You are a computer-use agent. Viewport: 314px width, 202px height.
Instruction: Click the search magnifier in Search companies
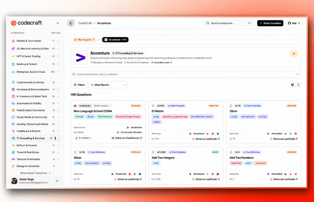[x=208, y=23]
